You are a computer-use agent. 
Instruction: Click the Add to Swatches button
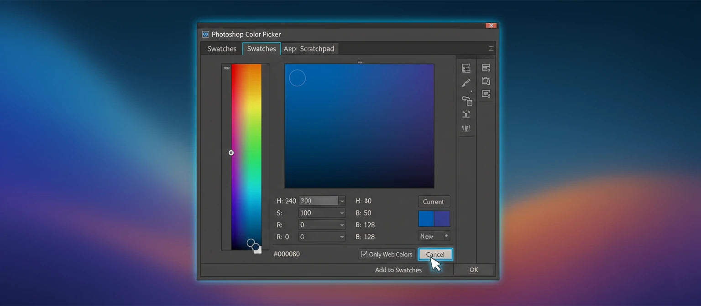(x=398, y=270)
